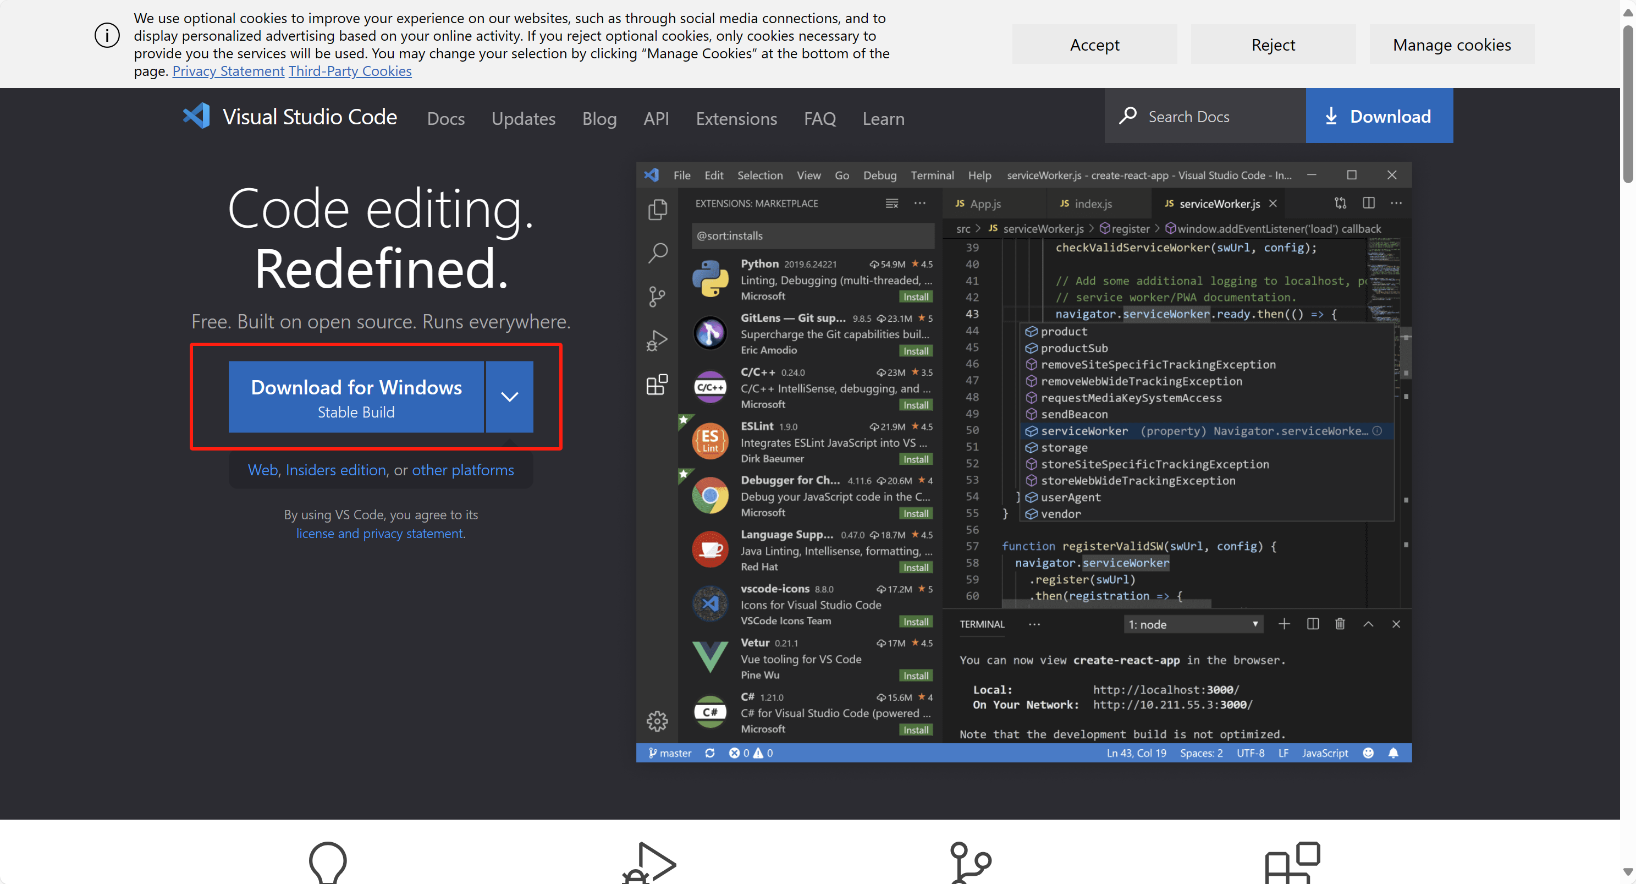The height and width of the screenshot is (884, 1636).
Task: Expand the download options chevron beside Download for Windows
Action: coord(509,397)
